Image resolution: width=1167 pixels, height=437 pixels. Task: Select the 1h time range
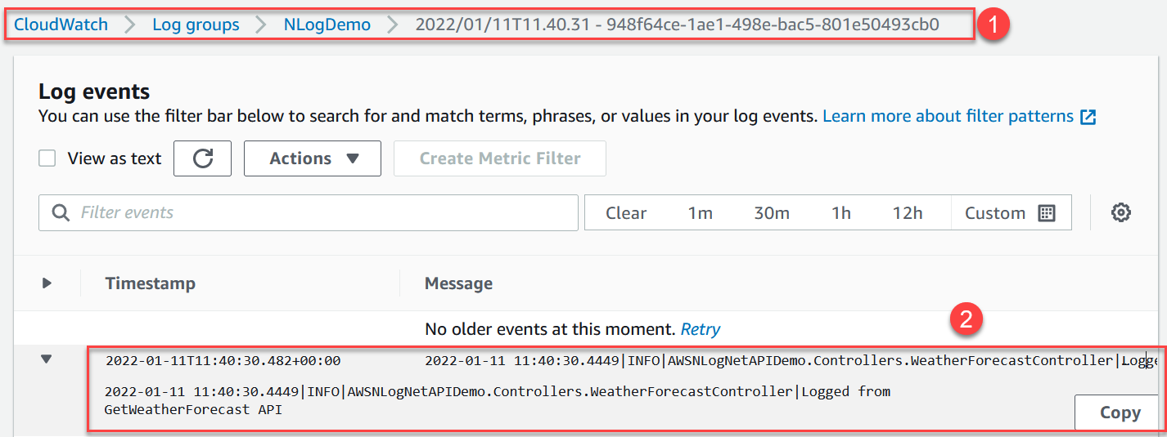point(840,212)
